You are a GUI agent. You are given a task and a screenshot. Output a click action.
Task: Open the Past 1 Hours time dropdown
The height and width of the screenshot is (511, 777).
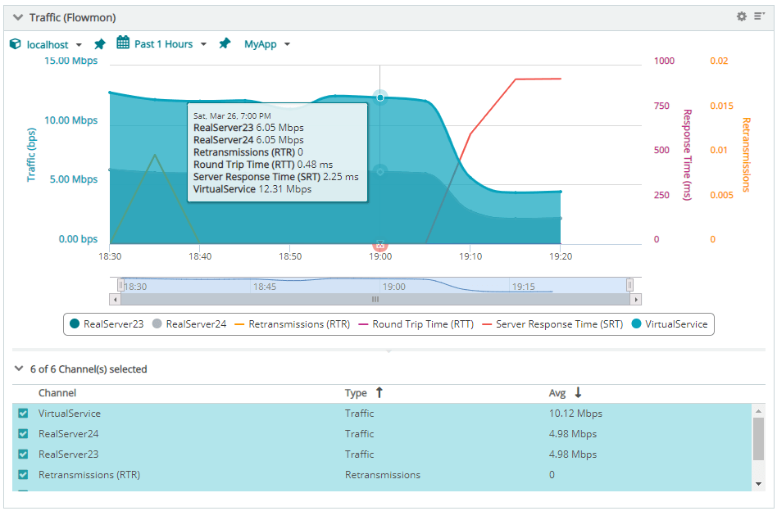(203, 44)
